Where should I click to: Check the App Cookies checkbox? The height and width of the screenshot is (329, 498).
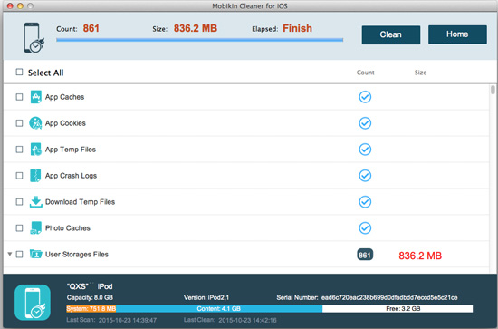click(x=19, y=123)
